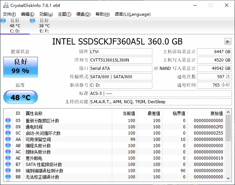
Task: Click the 固件 firmware field LTVi
Action: point(121,52)
